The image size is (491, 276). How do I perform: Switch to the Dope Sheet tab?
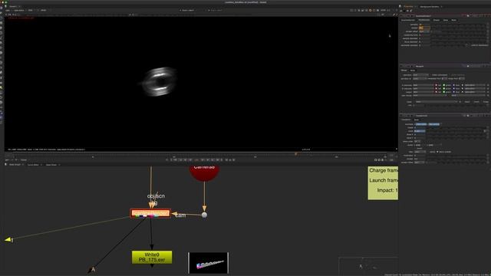click(x=51, y=165)
